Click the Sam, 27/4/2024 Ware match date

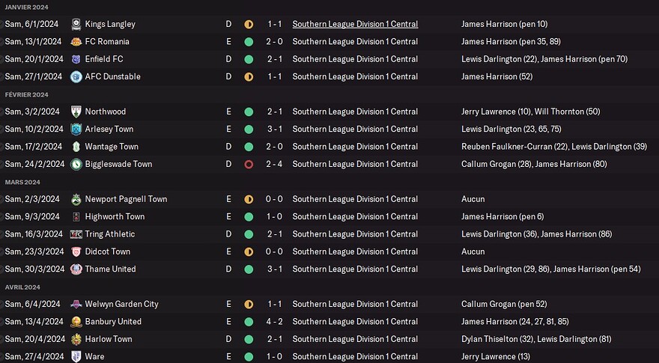point(32,357)
